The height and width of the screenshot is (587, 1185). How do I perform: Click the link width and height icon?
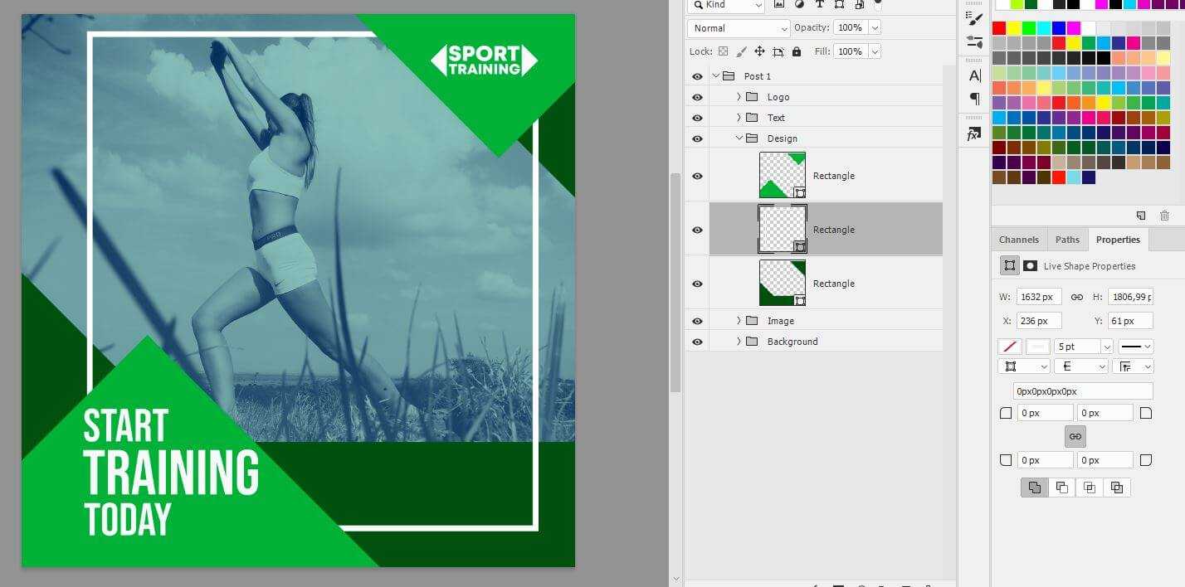1076,297
